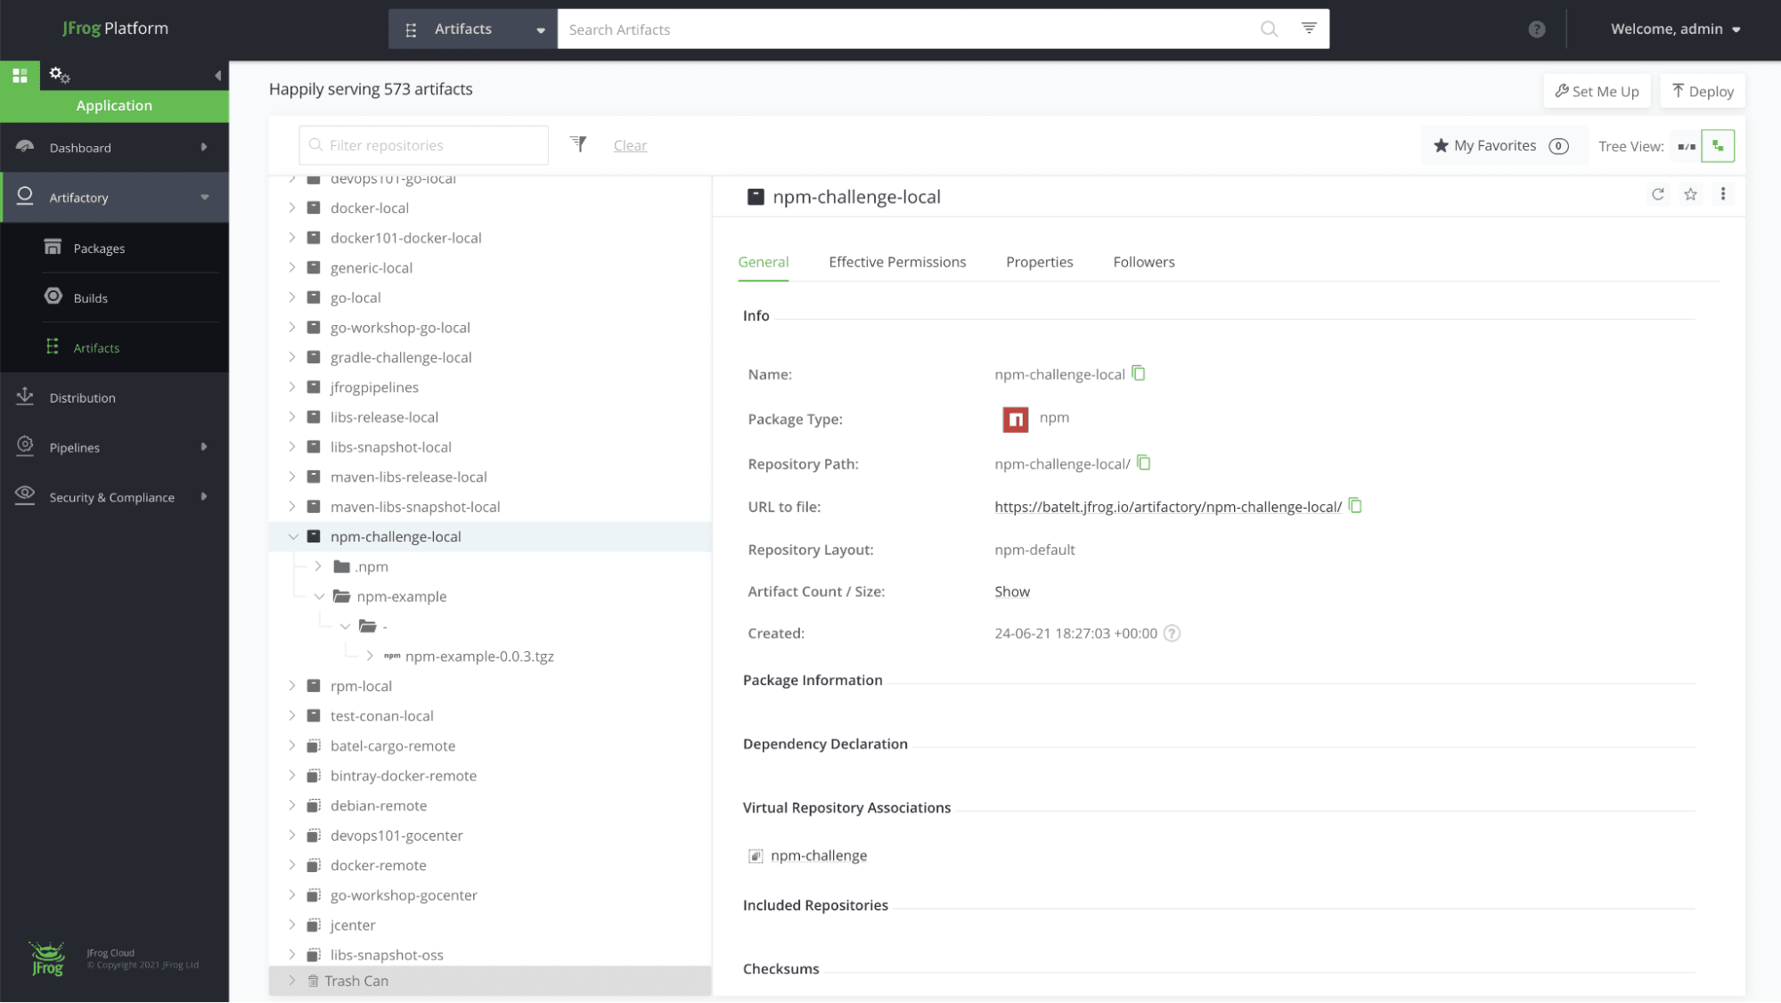Viewport: 1781px width, 1003px height.
Task: Switch to the Properties tab
Action: pyautogui.click(x=1040, y=262)
